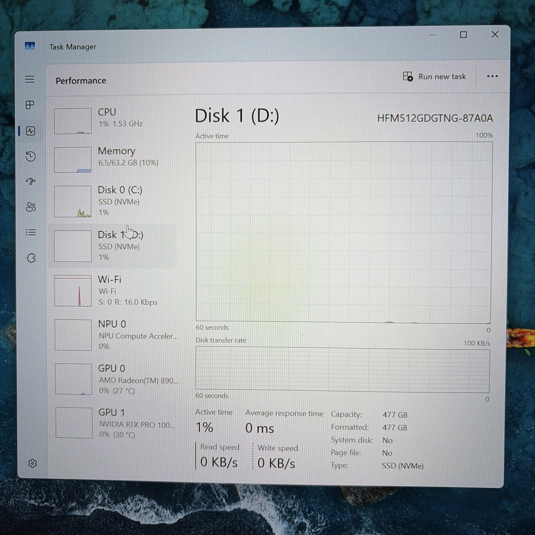Click the Type SSD (NVMe) value
This screenshot has height=535, width=535.
(403, 465)
